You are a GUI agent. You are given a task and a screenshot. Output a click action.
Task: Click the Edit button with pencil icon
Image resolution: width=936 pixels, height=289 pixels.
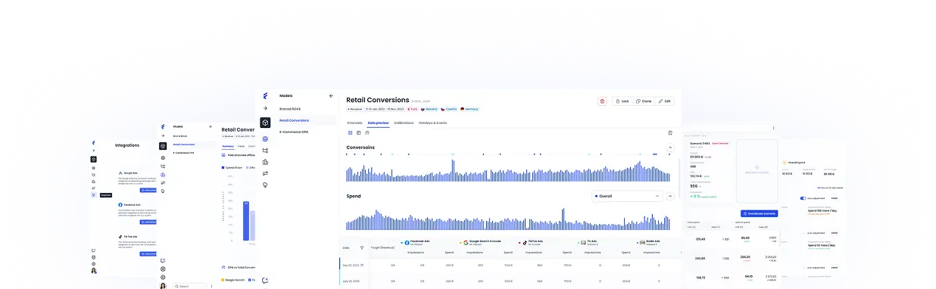point(664,101)
